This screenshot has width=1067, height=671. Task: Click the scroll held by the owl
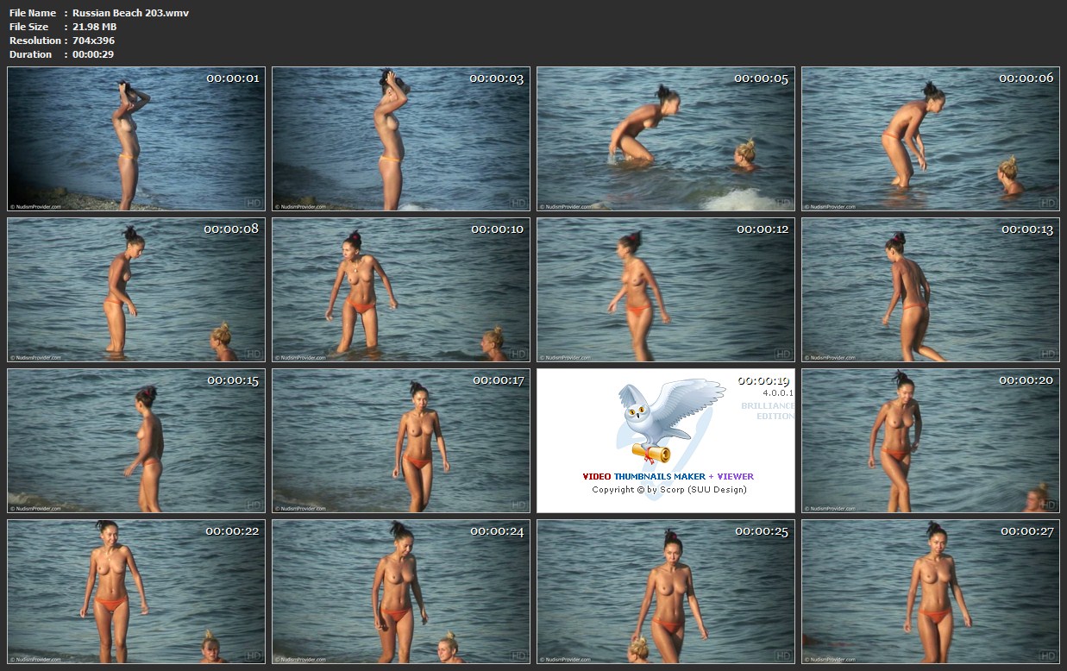coord(651,453)
